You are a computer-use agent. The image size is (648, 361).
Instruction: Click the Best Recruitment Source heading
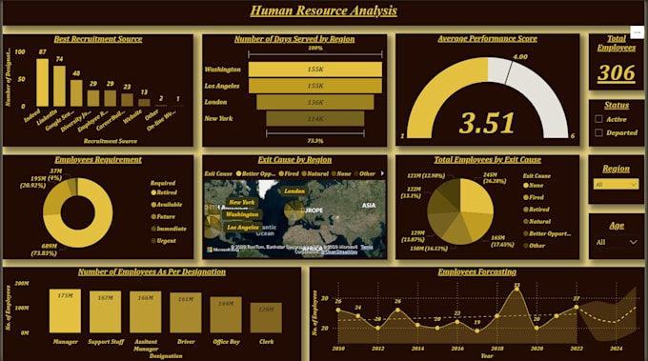(98, 39)
